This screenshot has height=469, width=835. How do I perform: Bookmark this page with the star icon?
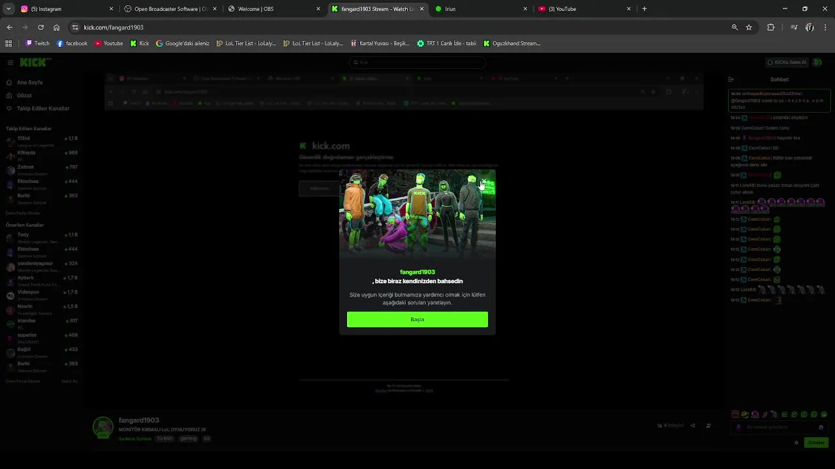(x=749, y=27)
